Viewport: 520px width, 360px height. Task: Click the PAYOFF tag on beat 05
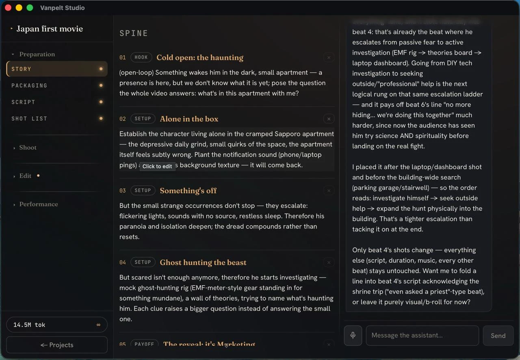click(x=144, y=344)
